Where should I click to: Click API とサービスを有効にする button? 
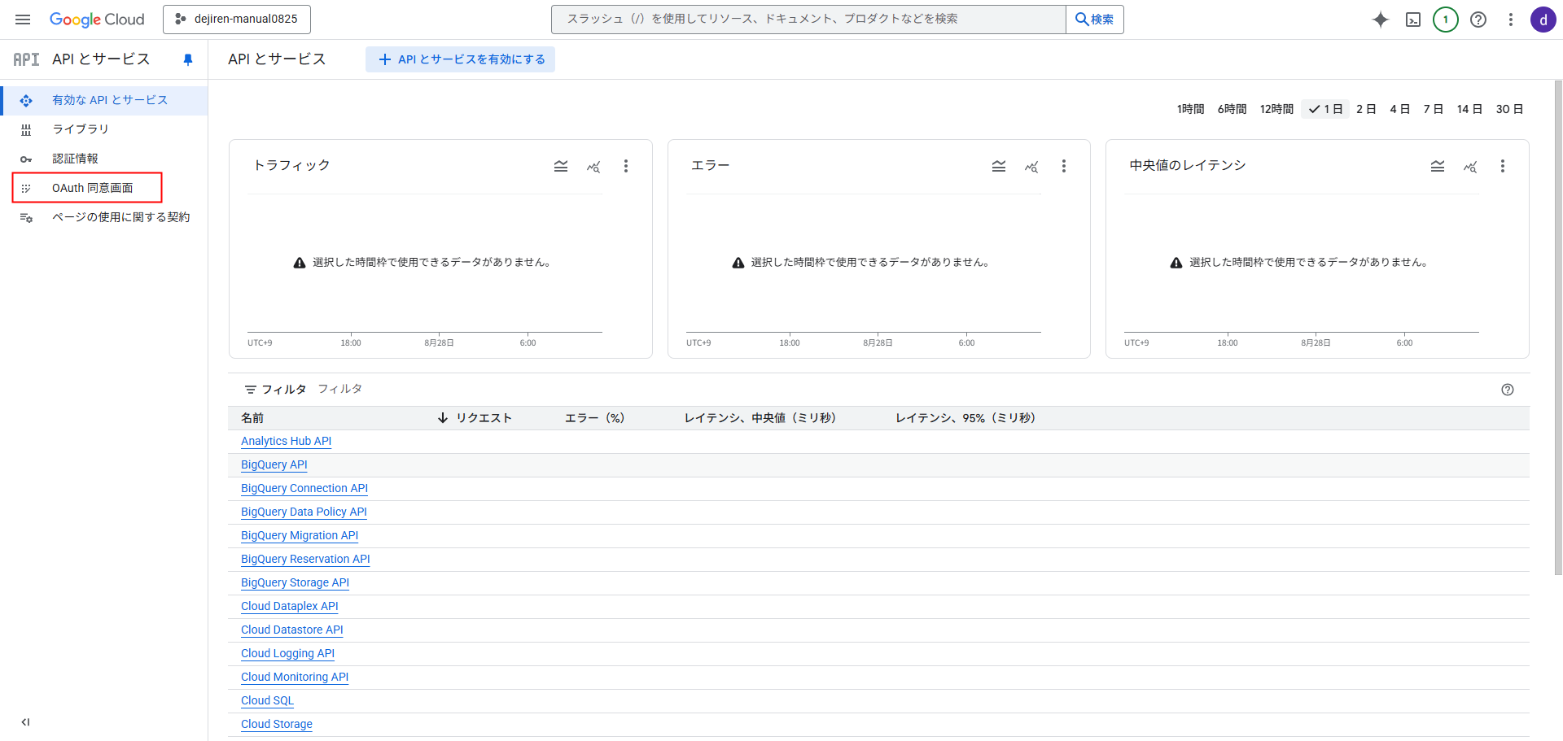[x=461, y=59]
